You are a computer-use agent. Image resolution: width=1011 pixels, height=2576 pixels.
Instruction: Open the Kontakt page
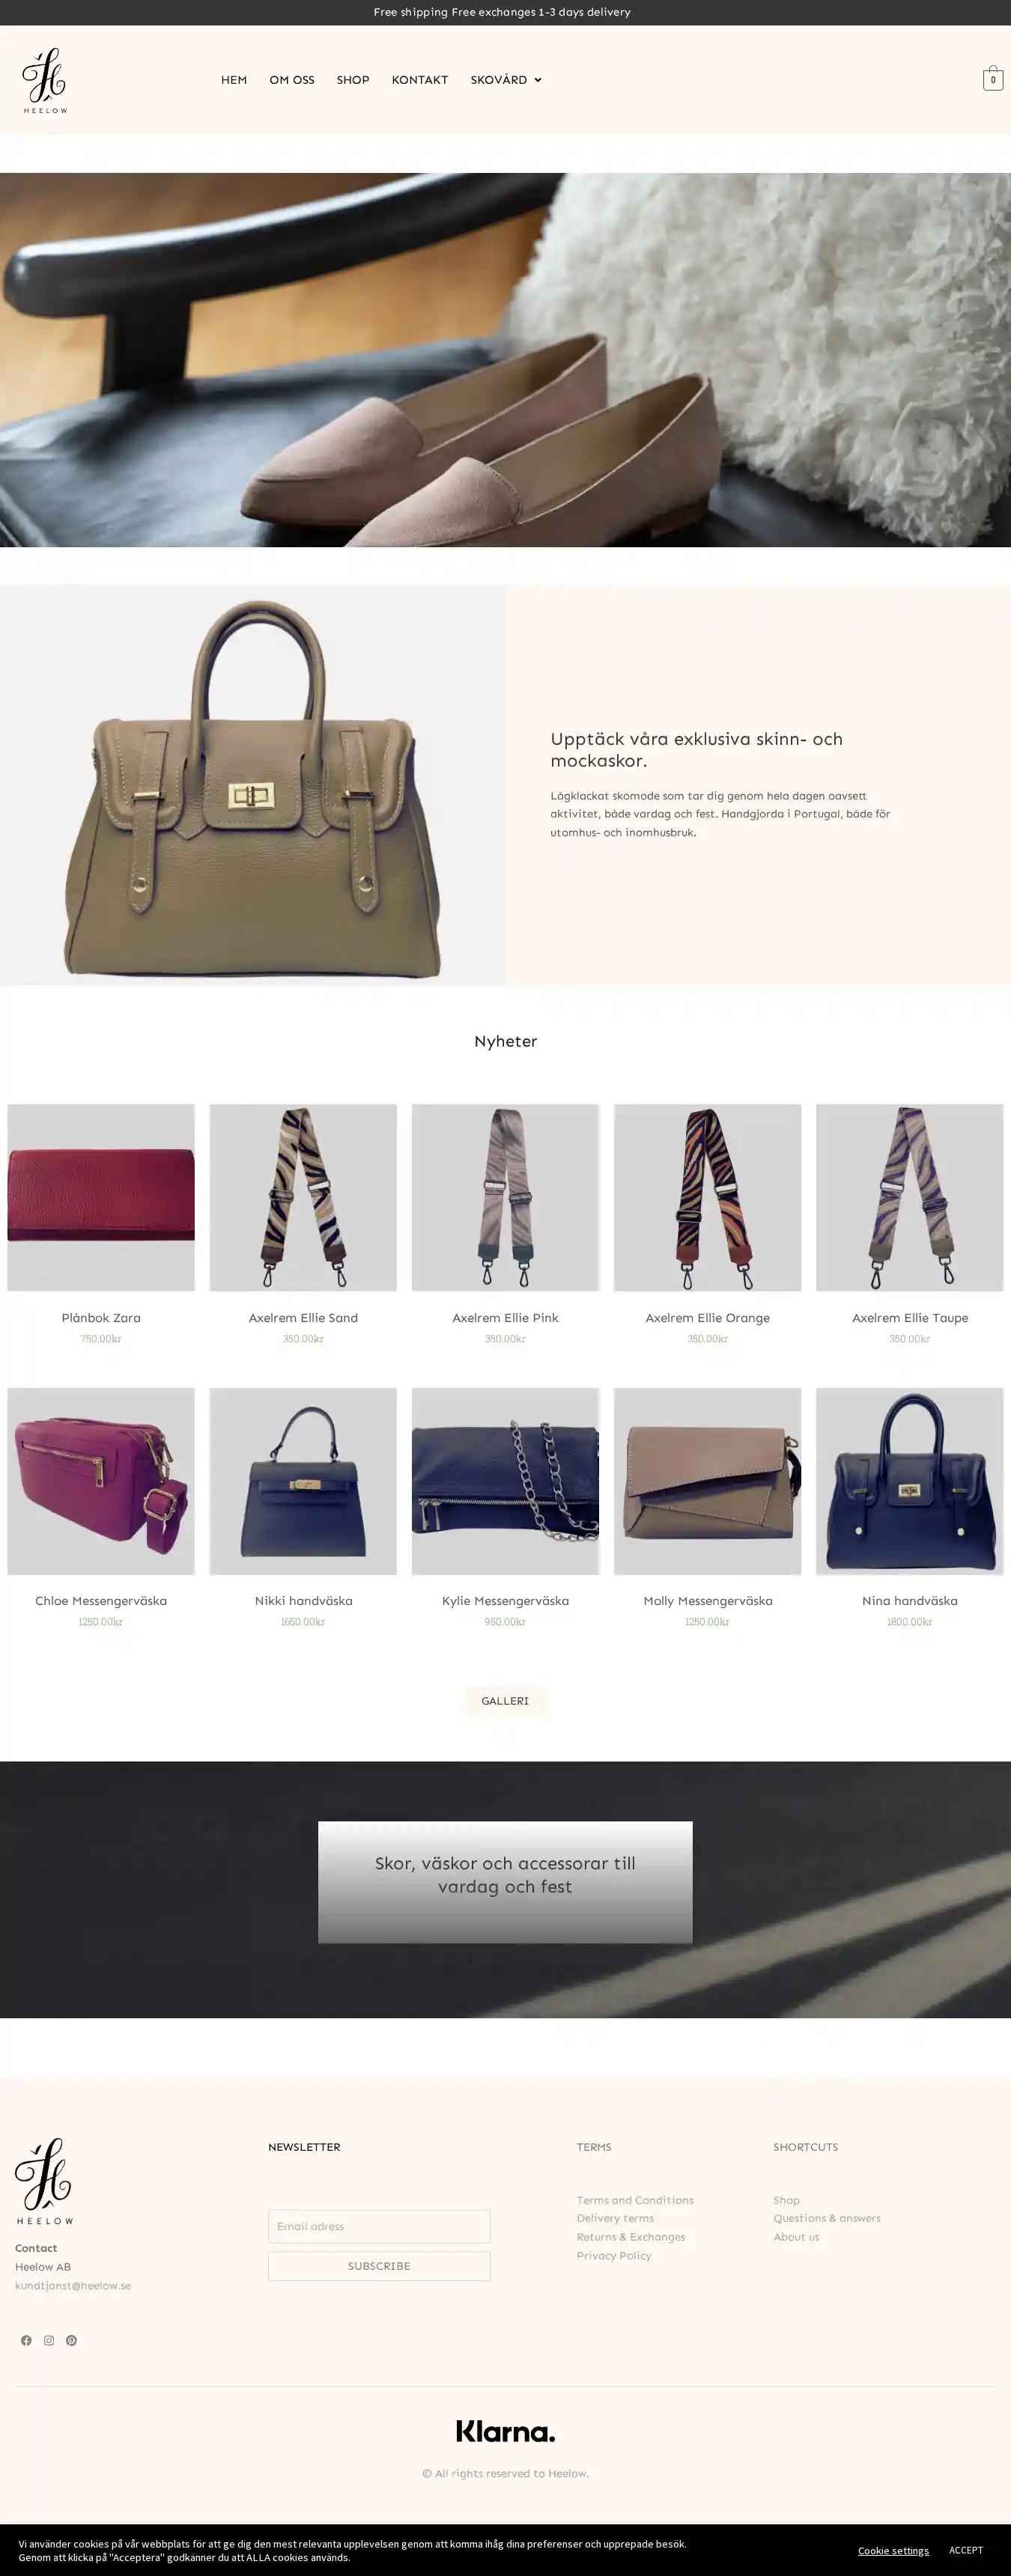pos(420,80)
